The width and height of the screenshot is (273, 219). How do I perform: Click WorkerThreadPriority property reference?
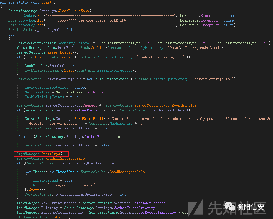134,208
